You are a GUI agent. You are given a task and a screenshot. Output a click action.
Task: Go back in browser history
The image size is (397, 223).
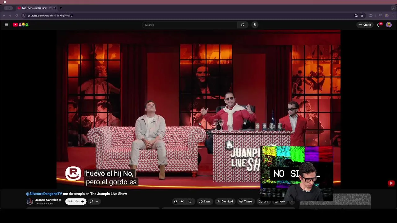pos(4,15)
